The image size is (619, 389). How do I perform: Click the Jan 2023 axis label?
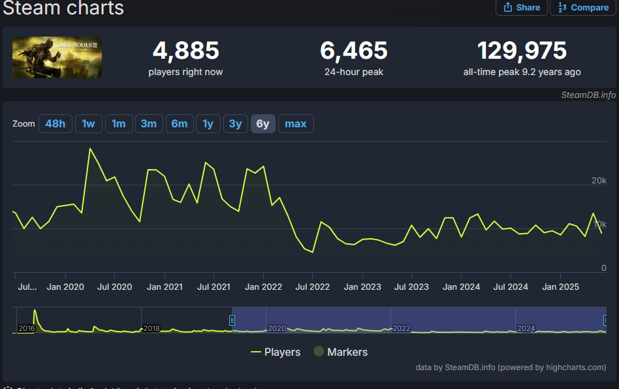[x=362, y=287]
